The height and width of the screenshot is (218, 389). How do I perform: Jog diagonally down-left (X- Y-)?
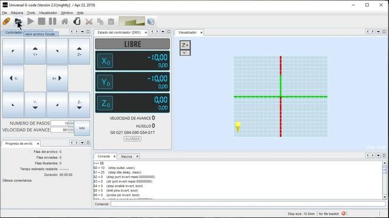[13, 105]
